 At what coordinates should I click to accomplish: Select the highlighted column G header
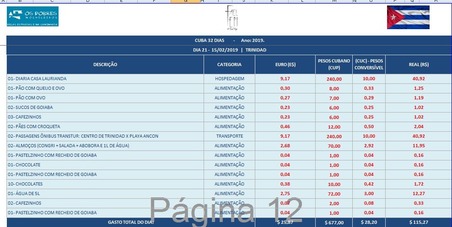[x=185, y=1]
